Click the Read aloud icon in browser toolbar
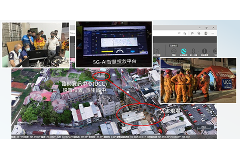 179,33
